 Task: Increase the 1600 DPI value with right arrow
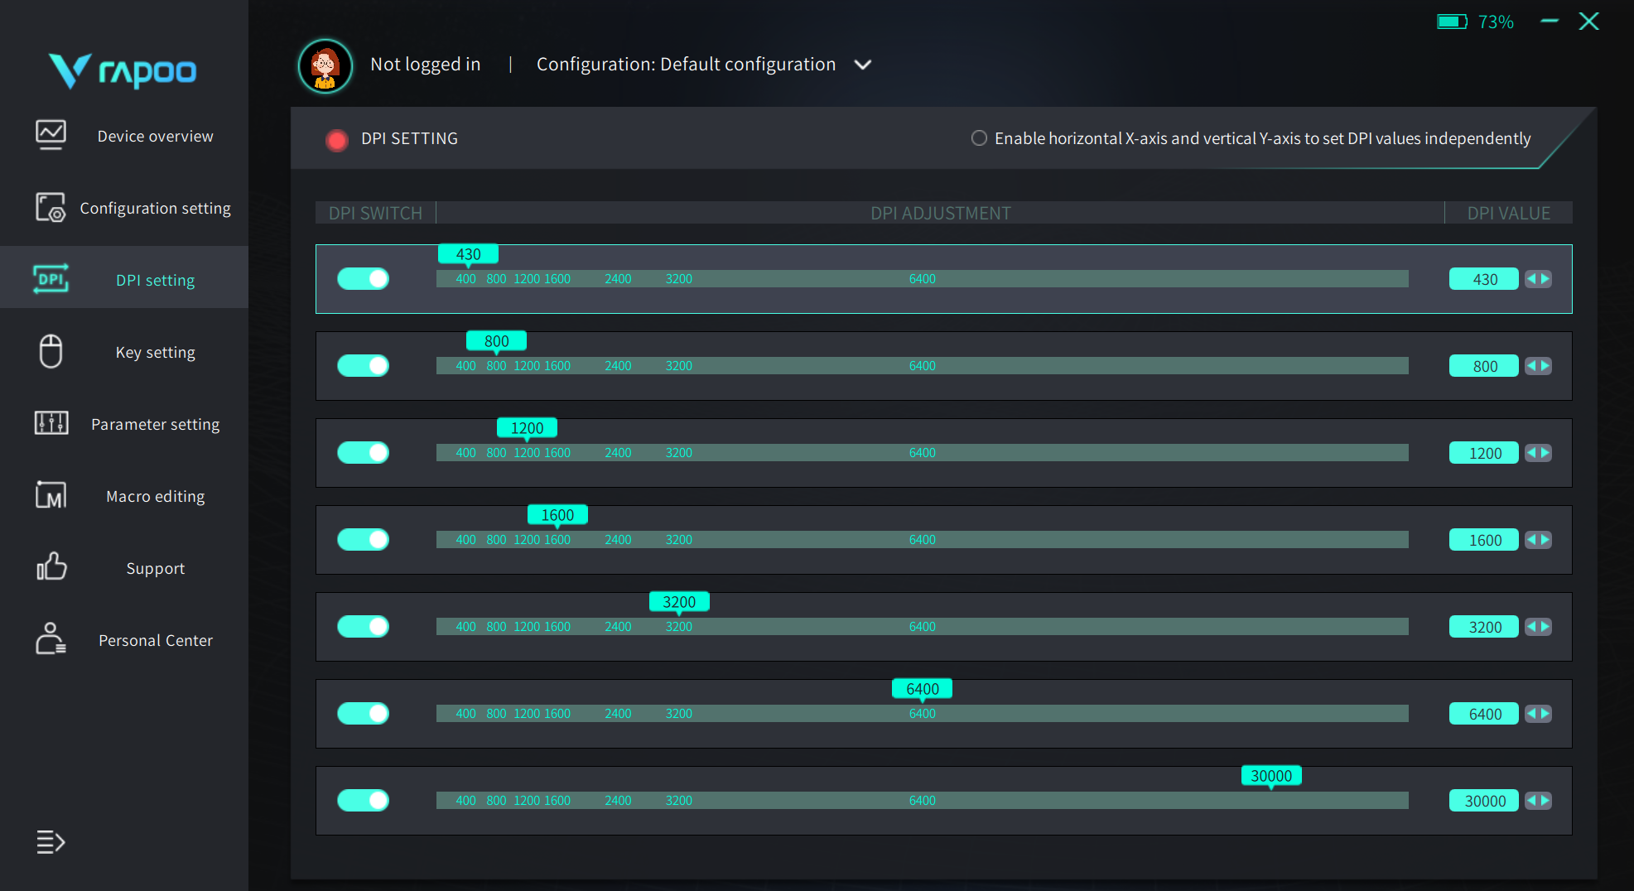1545,540
